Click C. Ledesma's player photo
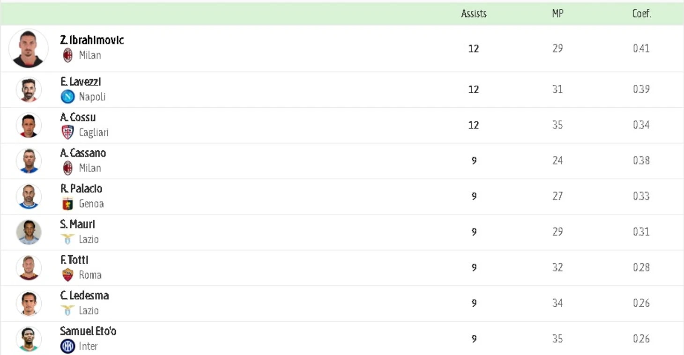 point(29,303)
